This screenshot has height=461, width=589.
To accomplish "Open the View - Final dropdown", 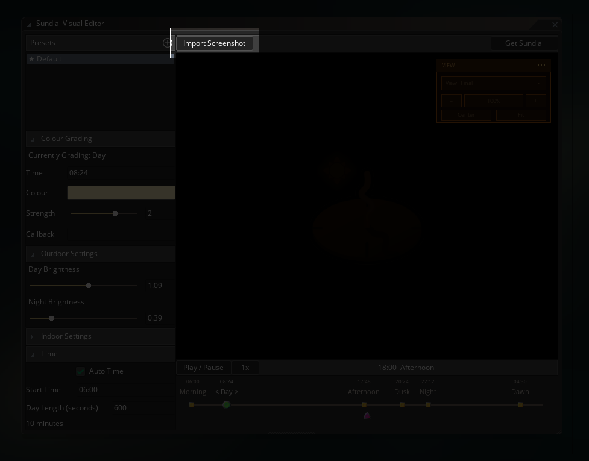I will pos(494,83).
